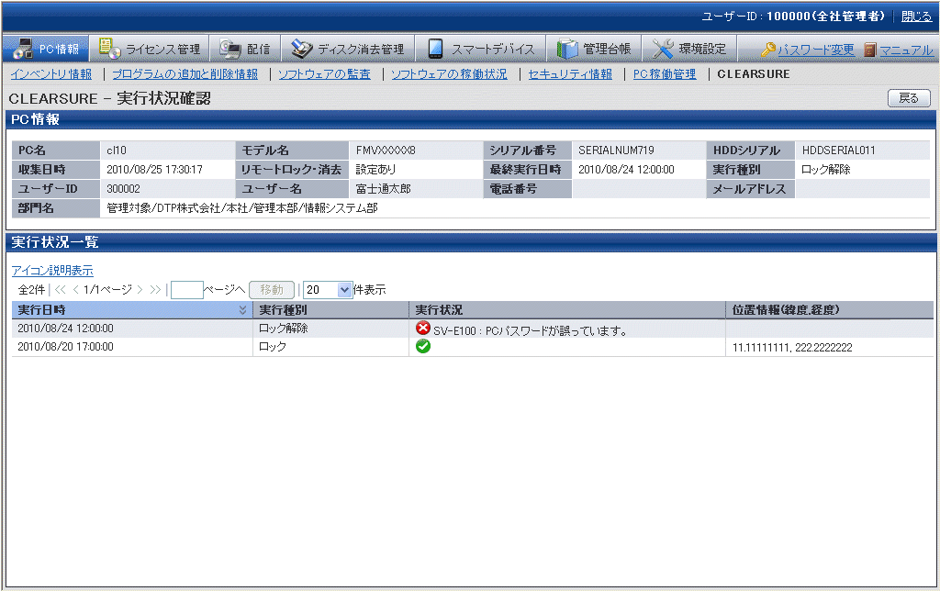Open ソフトウェアの稼働状況 submenu
The height and width of the screenshot is (591, 940).
[x=449, y=74]
